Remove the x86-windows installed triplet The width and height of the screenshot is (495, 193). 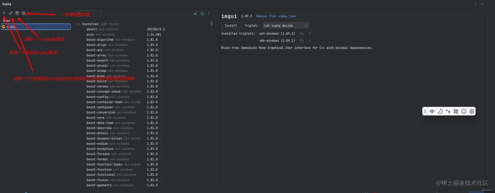(x=309, y=40)
